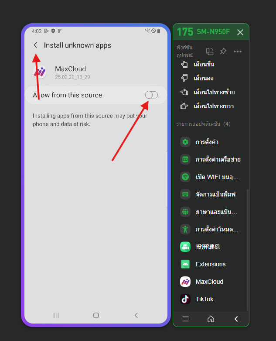Choose เลื่อนไปทางซ้าย swipe left action
Screen dimensions: 276x341
(x=208, y=92)
